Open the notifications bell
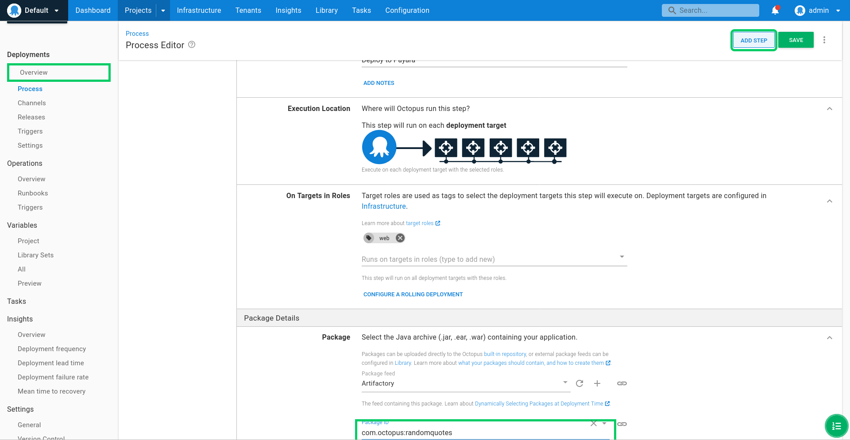 [775, 11]
